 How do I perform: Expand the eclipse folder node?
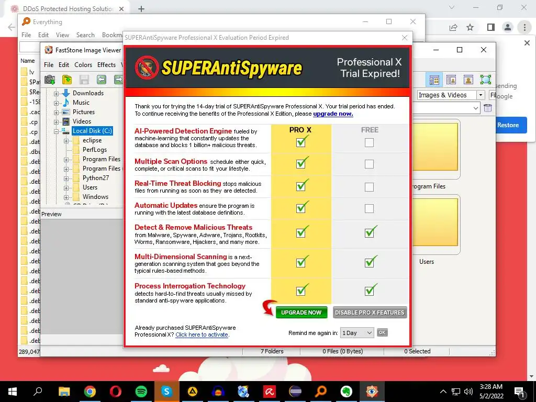point(66,141)
